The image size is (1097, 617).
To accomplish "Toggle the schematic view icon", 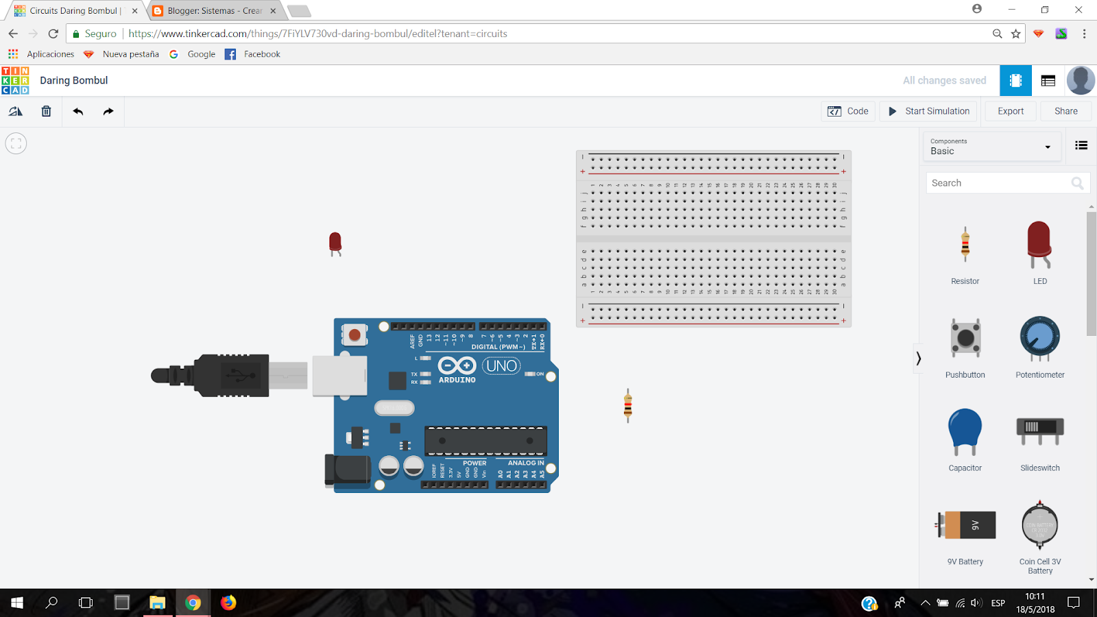I will click(x=1048, y=80).
